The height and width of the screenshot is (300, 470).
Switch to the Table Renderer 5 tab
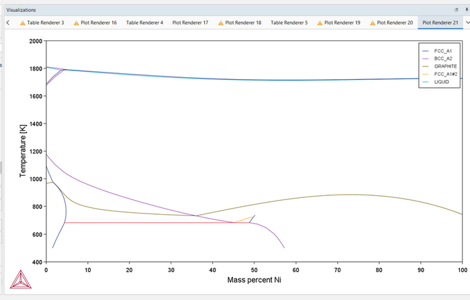click(x=289, y=22)
